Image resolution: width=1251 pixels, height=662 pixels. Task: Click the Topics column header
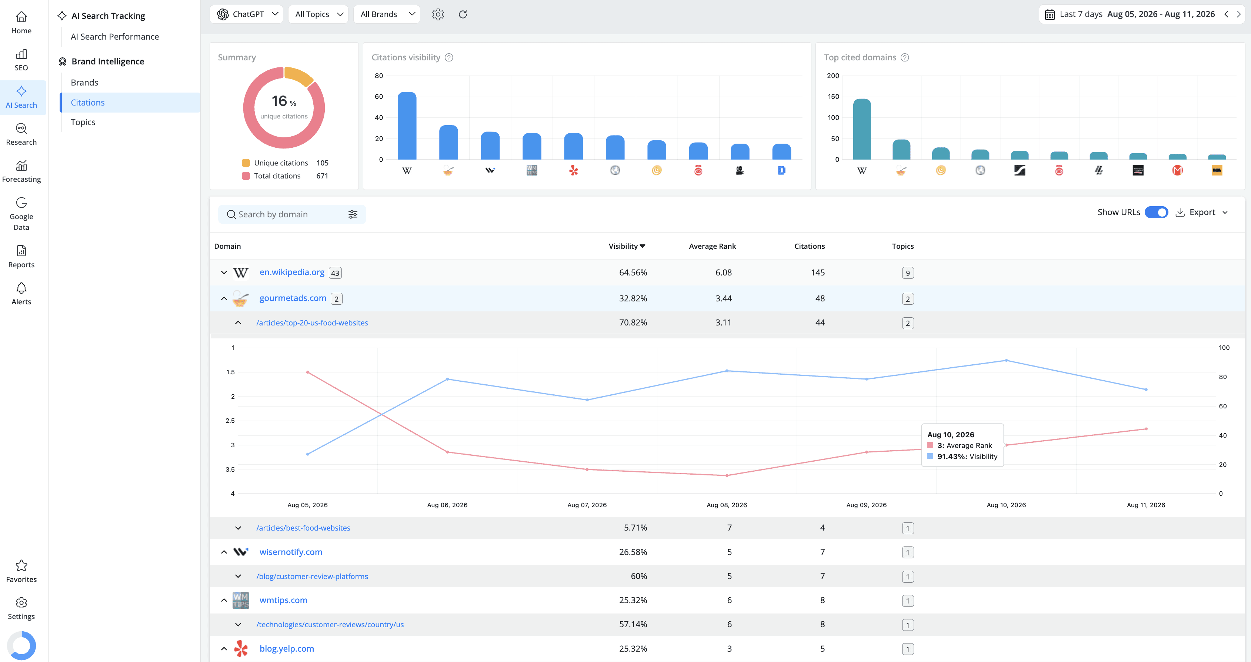tap(903, 246)
